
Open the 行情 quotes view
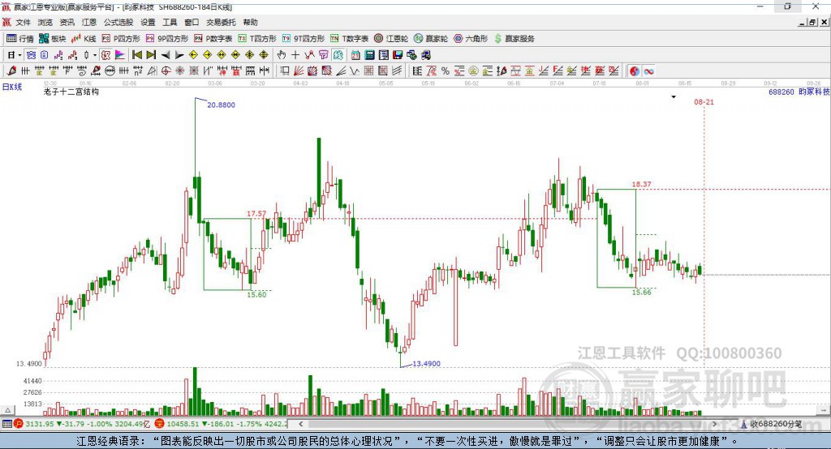click(20, 39)
